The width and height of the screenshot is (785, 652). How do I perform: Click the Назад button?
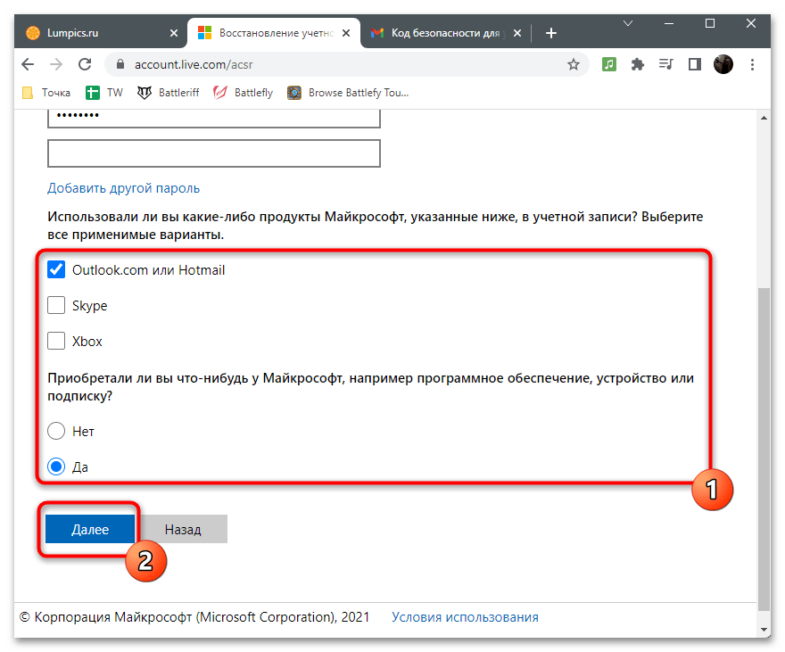pyautogui.click(x=183, y=529)
